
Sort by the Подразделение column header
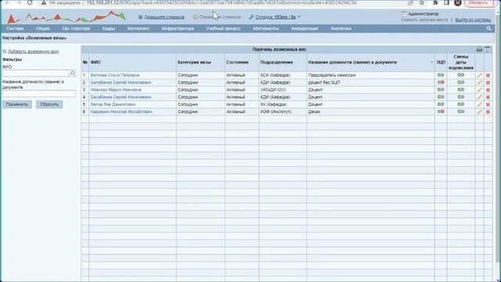tap(276, 63)
